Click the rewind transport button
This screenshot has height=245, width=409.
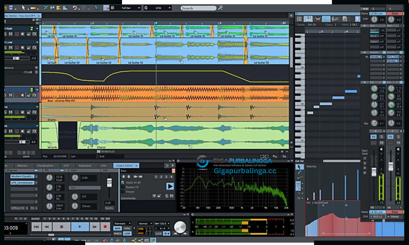click(46, 226)
